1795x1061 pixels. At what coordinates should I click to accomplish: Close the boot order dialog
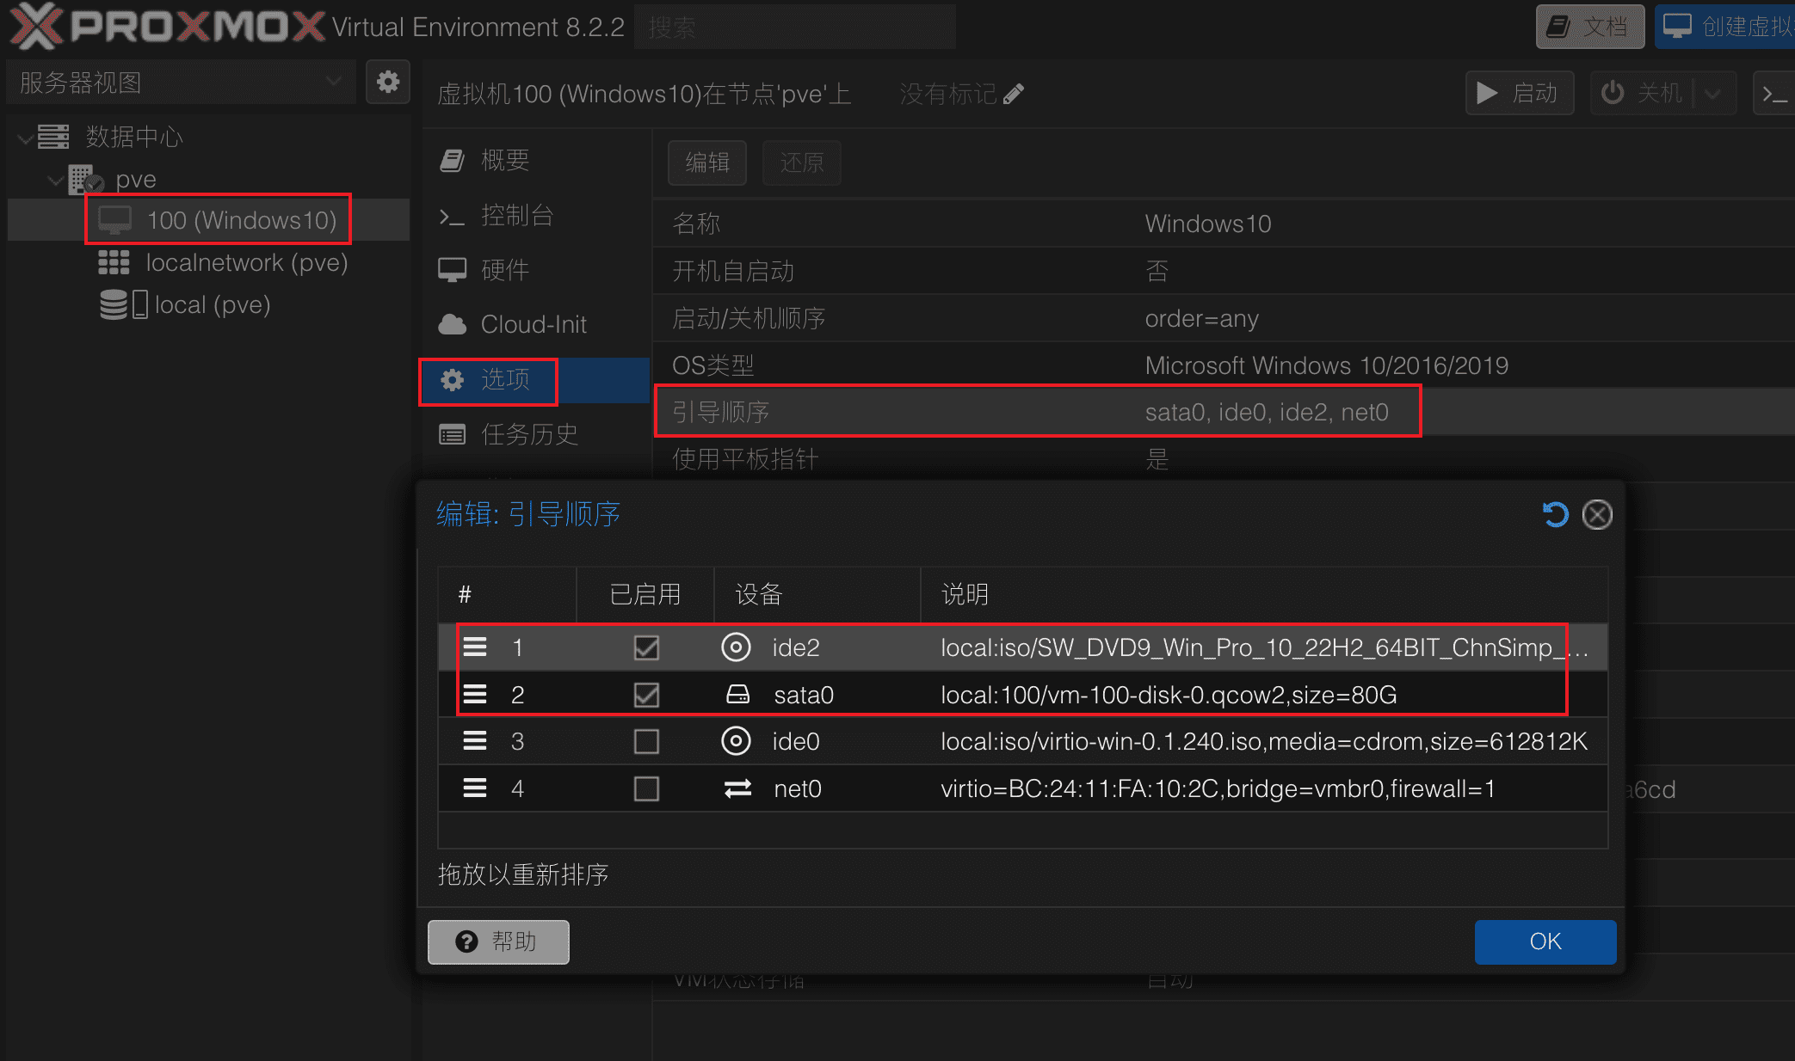click(1597, 515)
